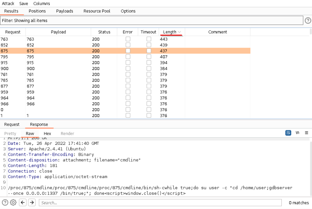Image resolution: width=312 pixels, height=209 pixels.
Task: Click the response Search input field
Action: click(160, 203)
